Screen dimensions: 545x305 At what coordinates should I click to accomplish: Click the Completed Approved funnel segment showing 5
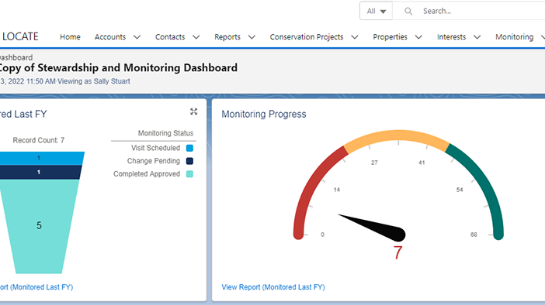click(x=39, y=226)
